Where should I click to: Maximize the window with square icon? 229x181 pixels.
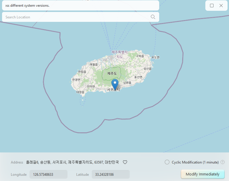click(211, 6)
